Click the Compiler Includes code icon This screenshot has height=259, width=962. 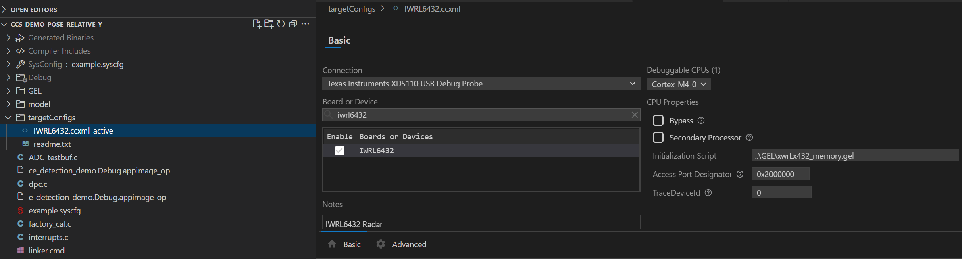20,51
